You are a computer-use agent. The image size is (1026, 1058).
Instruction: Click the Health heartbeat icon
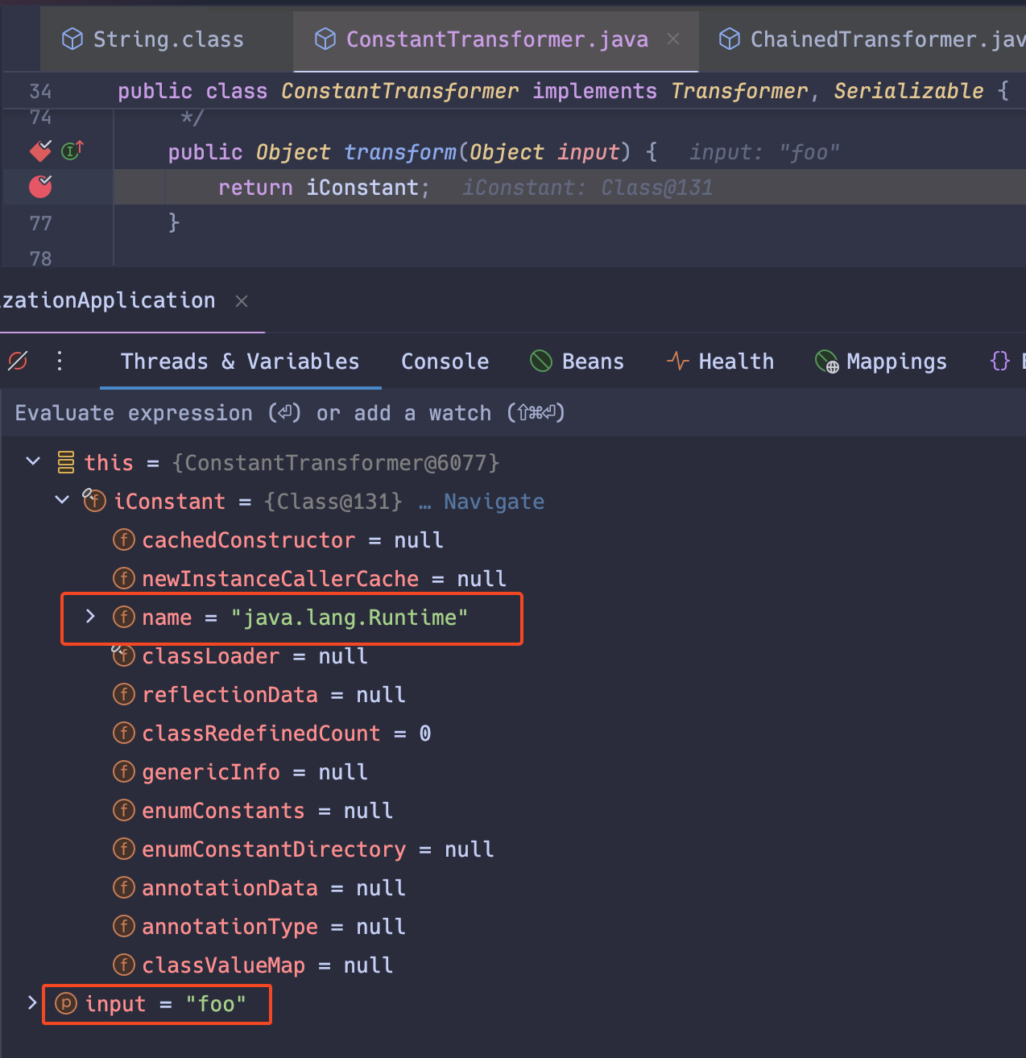(677, 361)
